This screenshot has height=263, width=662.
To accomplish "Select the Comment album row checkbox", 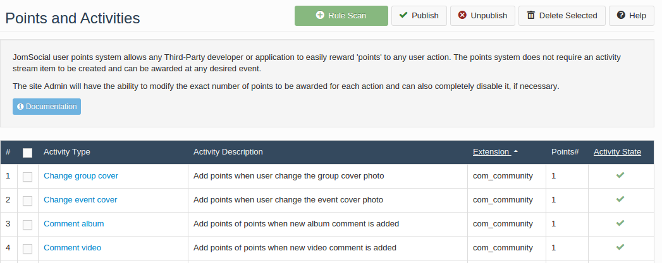I will pyautogui.click(x=27, y=225).
